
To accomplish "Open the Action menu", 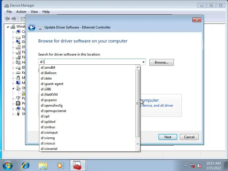I will point(21,12).
